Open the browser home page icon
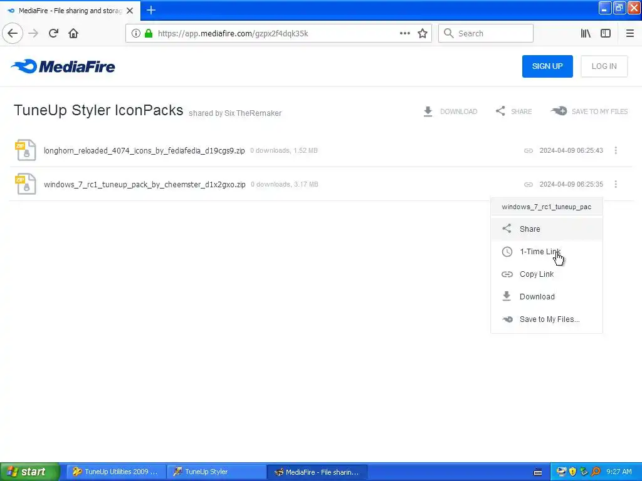The image size is (642, 481). click(x=73, y=33)
